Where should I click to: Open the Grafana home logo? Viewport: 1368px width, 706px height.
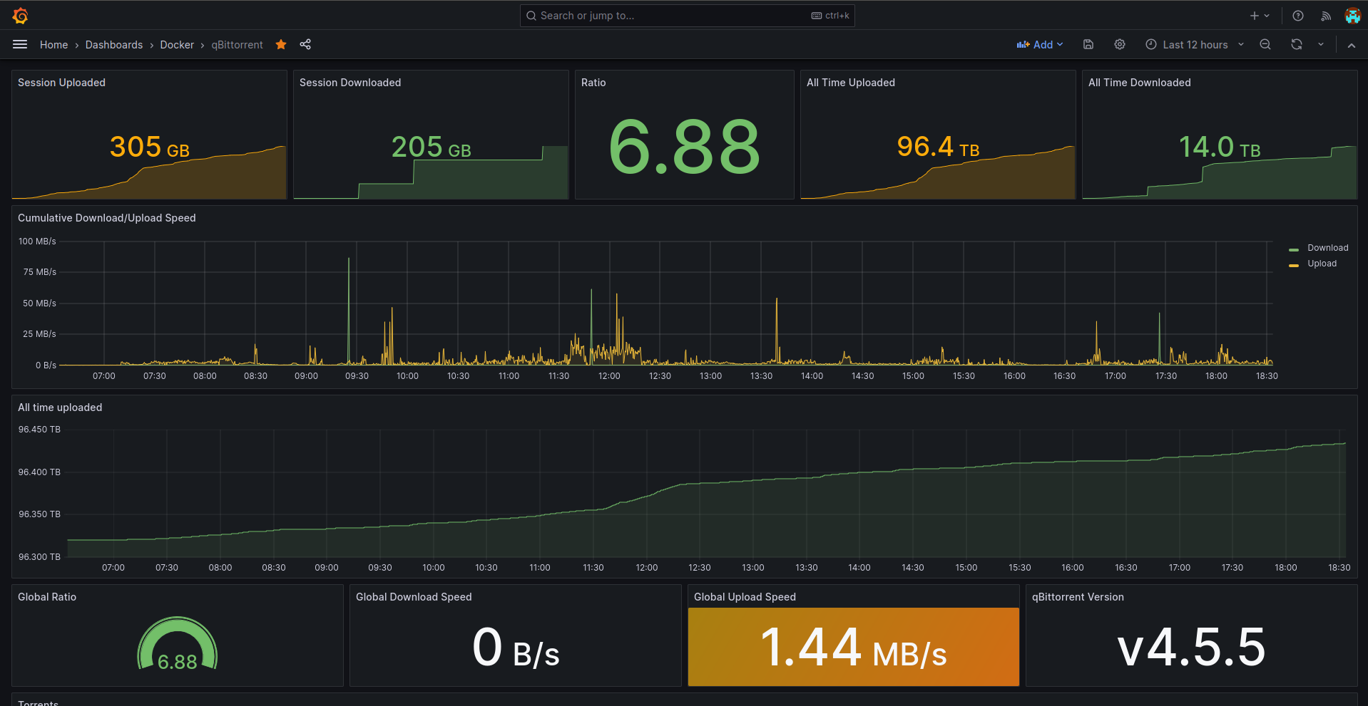20,15
